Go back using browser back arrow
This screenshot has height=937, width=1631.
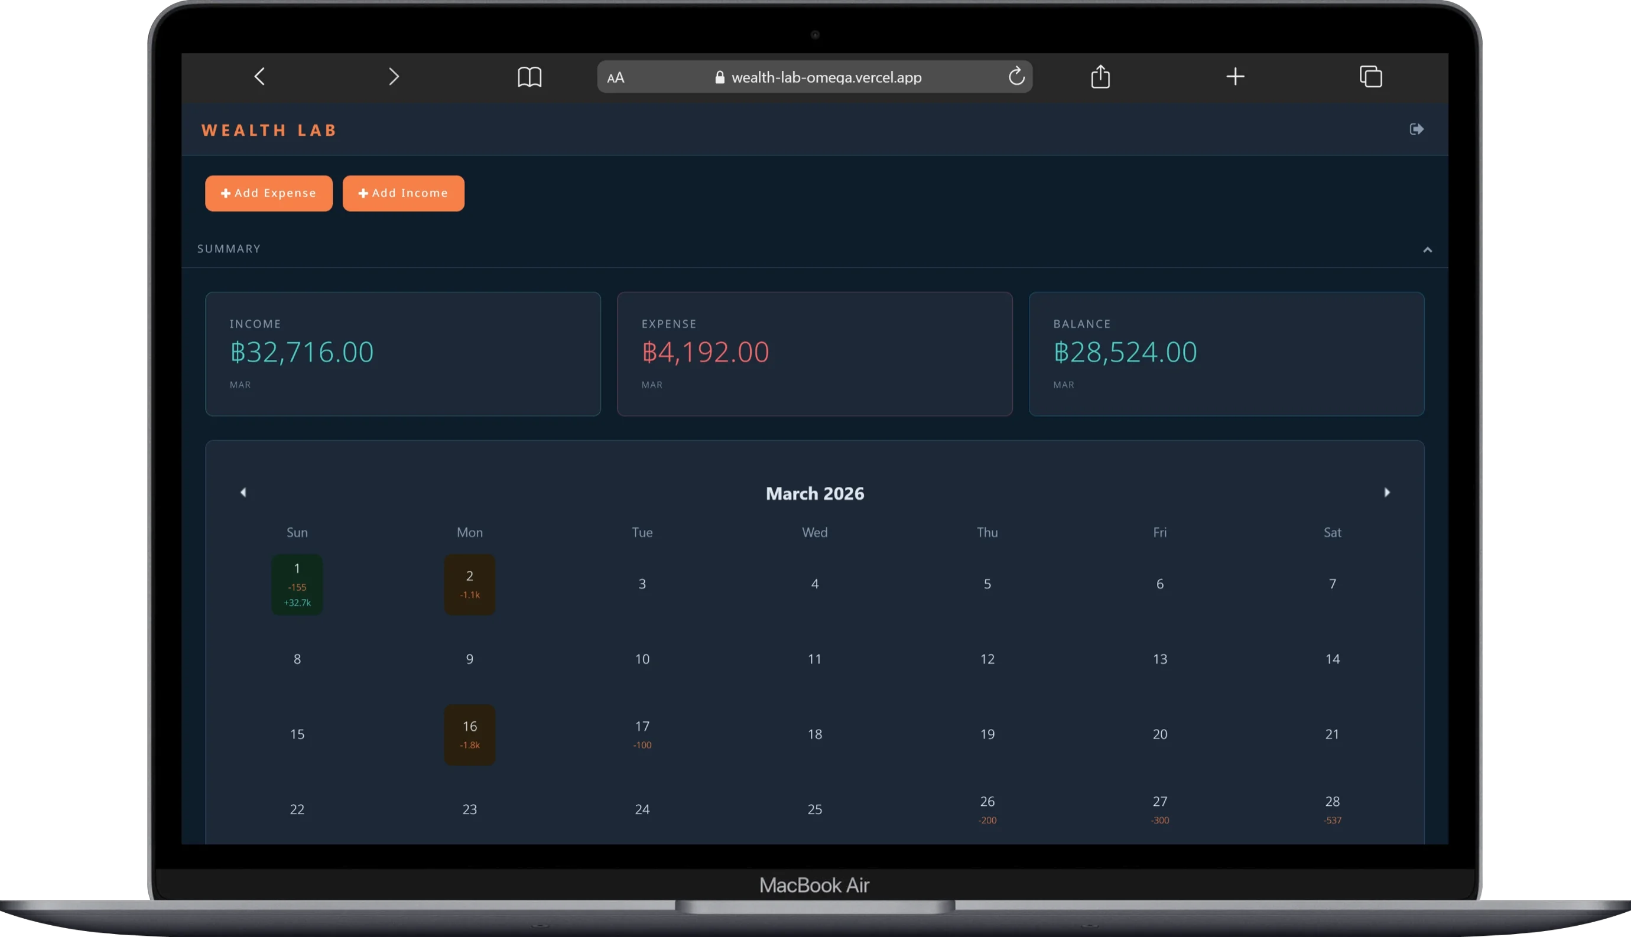(259, 77)
